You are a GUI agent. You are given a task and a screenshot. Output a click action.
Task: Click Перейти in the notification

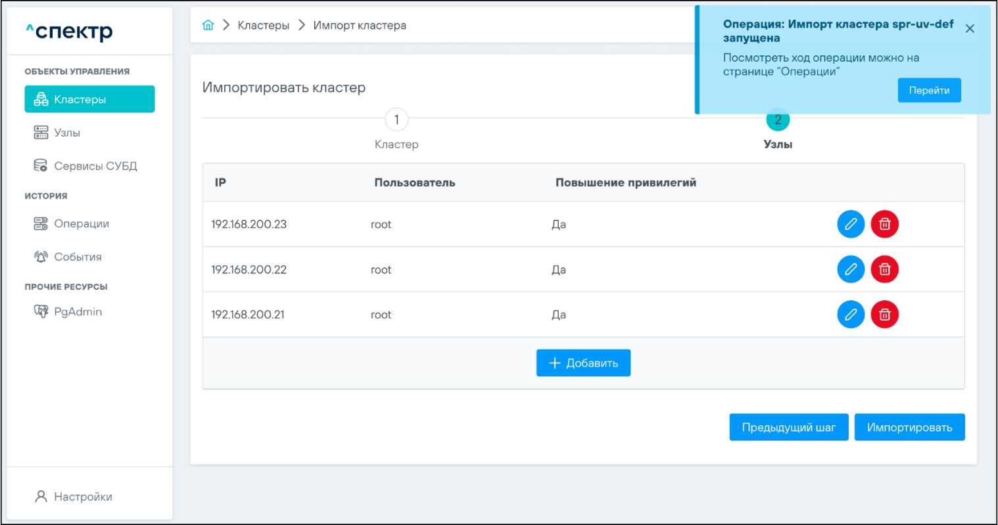pyautogui.click(x=929, y=91)
